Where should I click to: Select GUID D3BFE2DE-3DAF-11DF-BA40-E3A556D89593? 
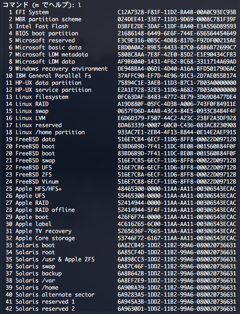(177, 26)
